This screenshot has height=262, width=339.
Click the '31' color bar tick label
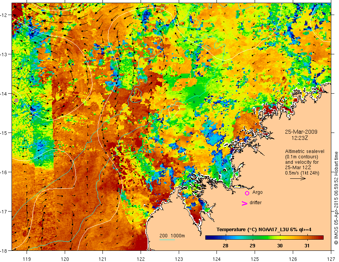click(x=307, y=245)
